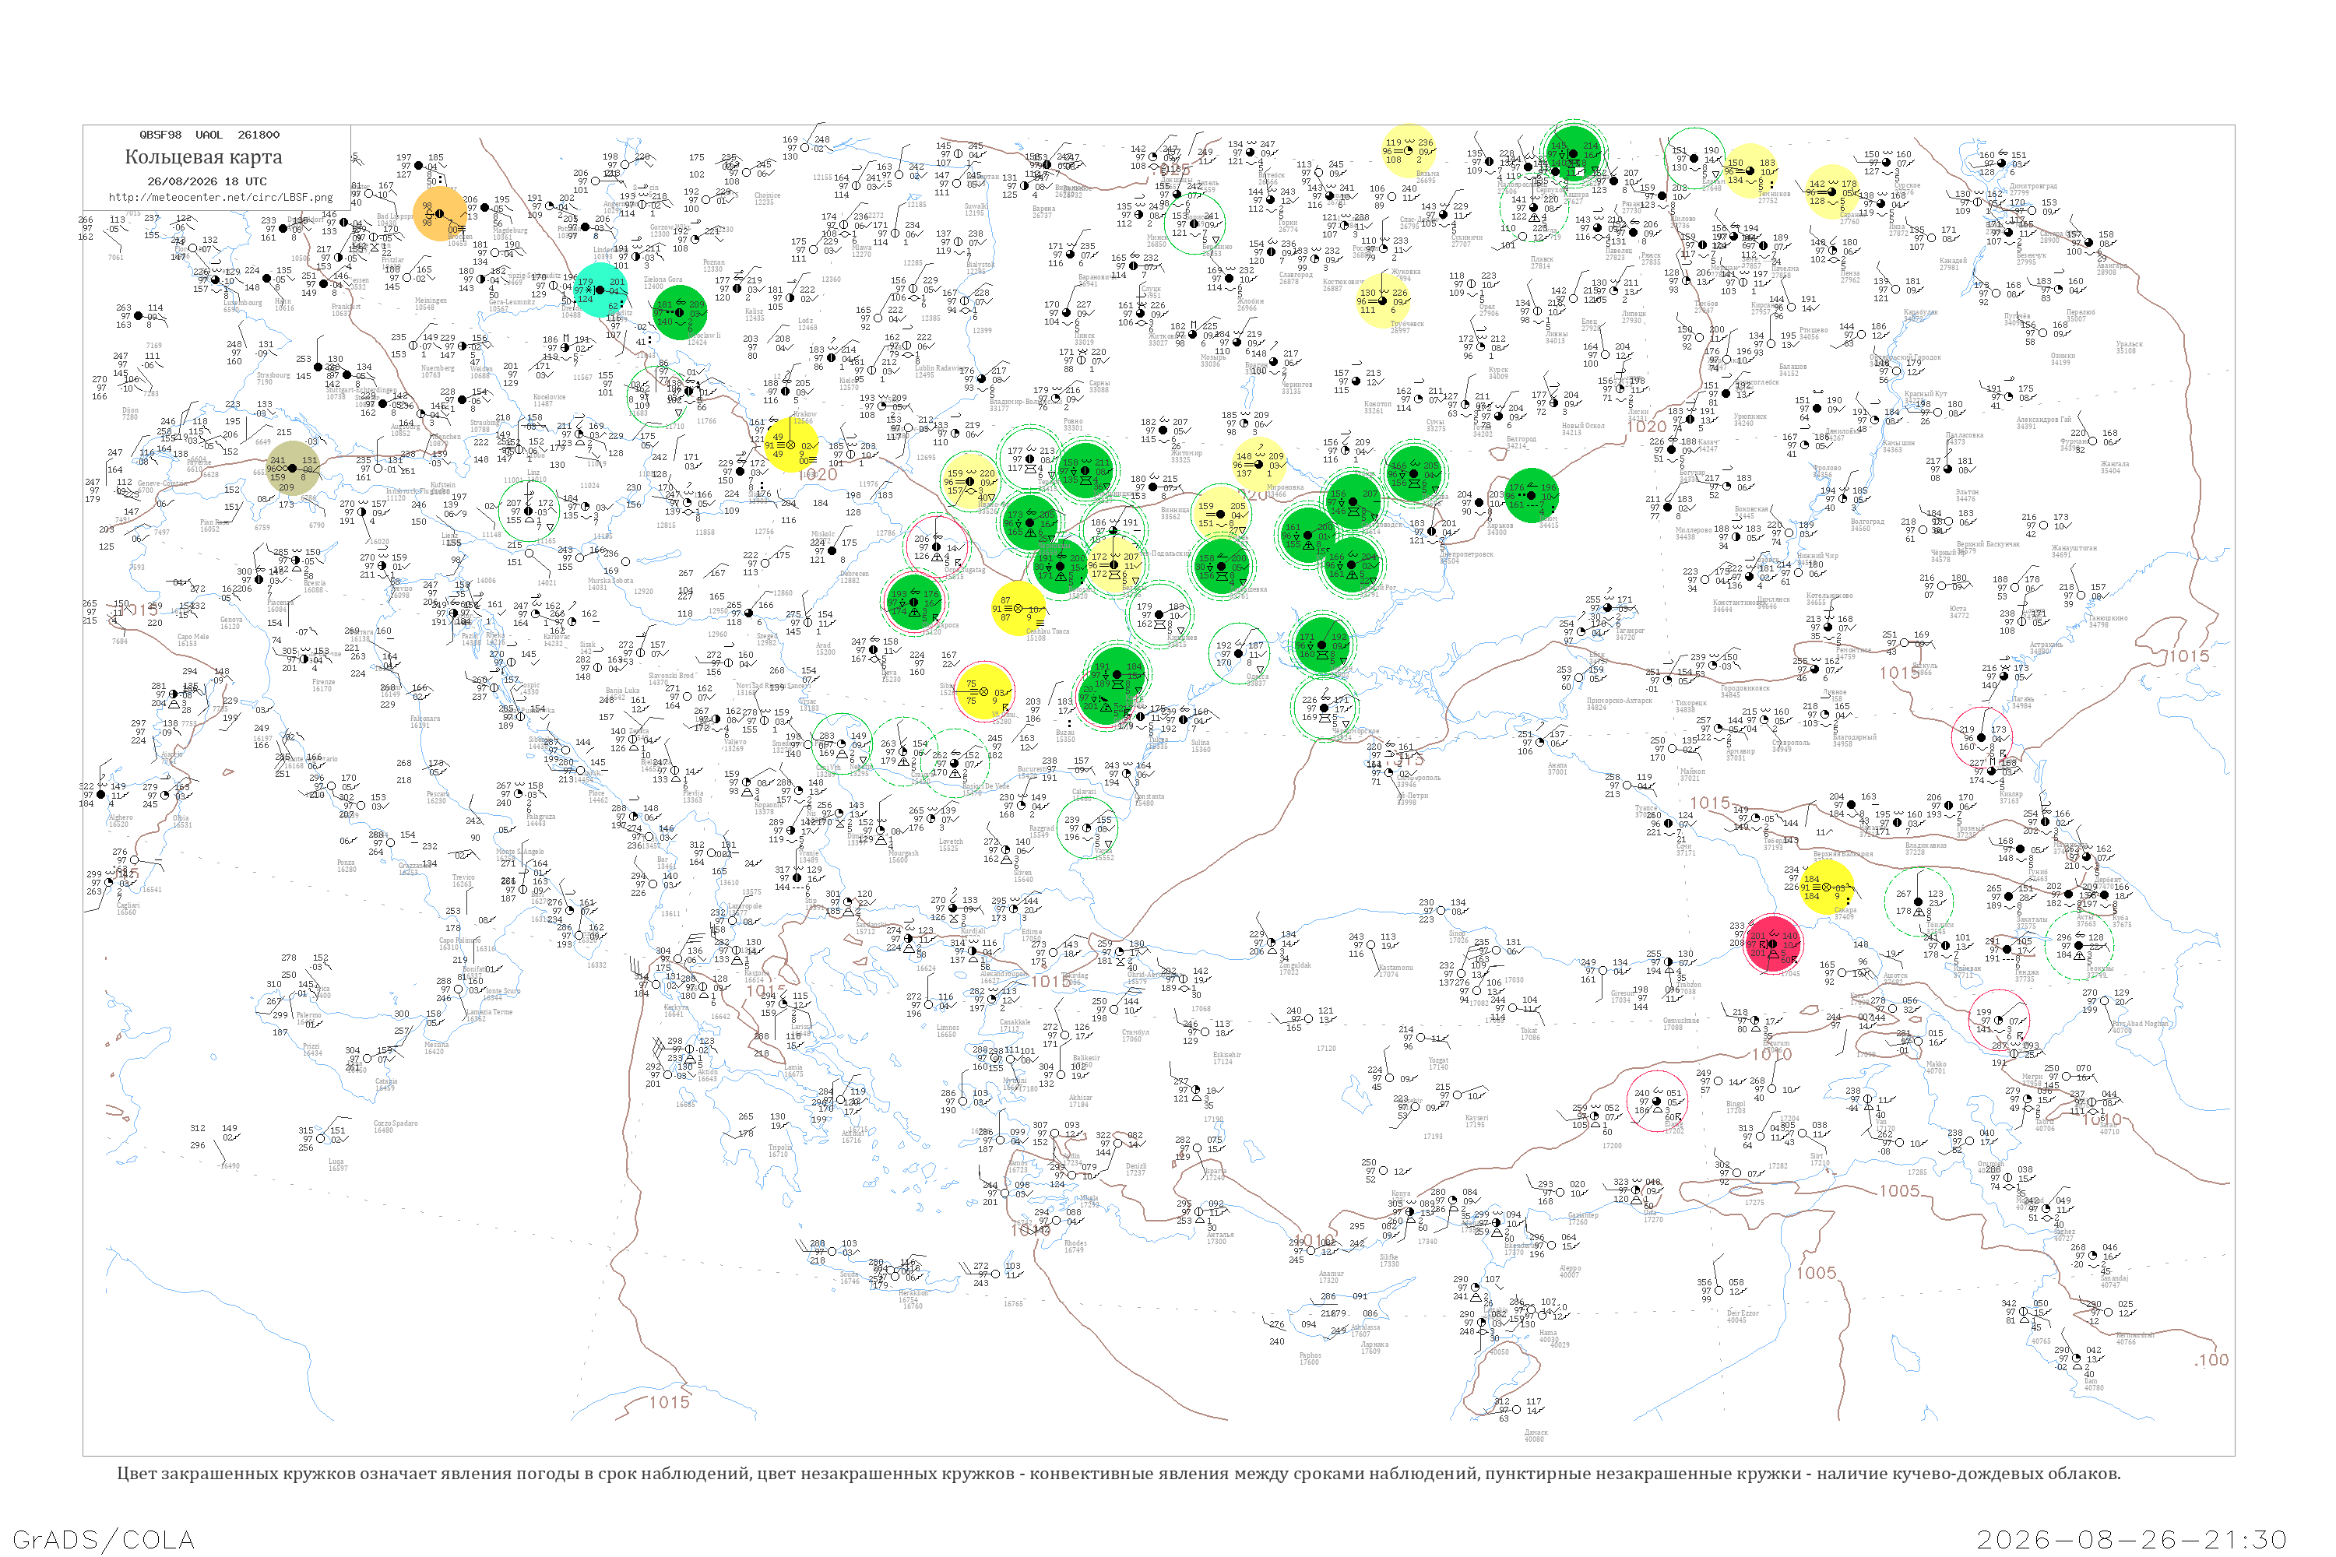Click the green filled circle near Wroclaw

679,313
